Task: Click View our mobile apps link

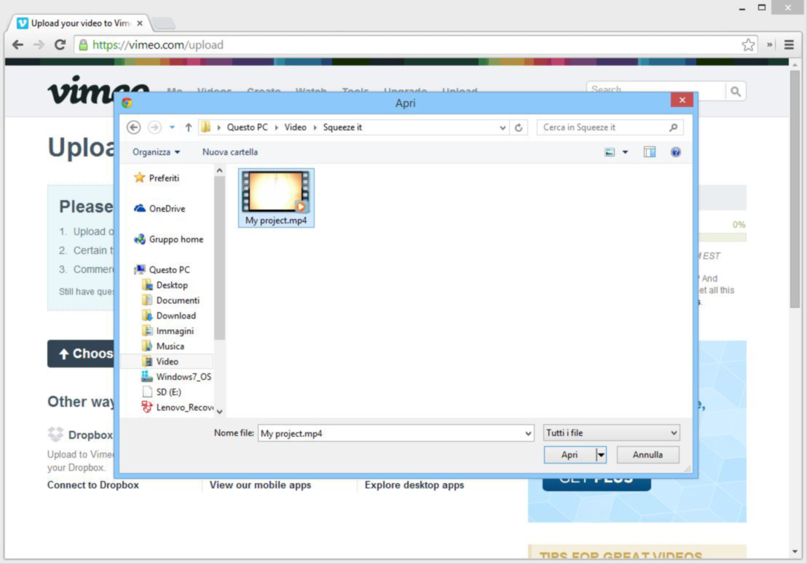Action: [261, 485]
